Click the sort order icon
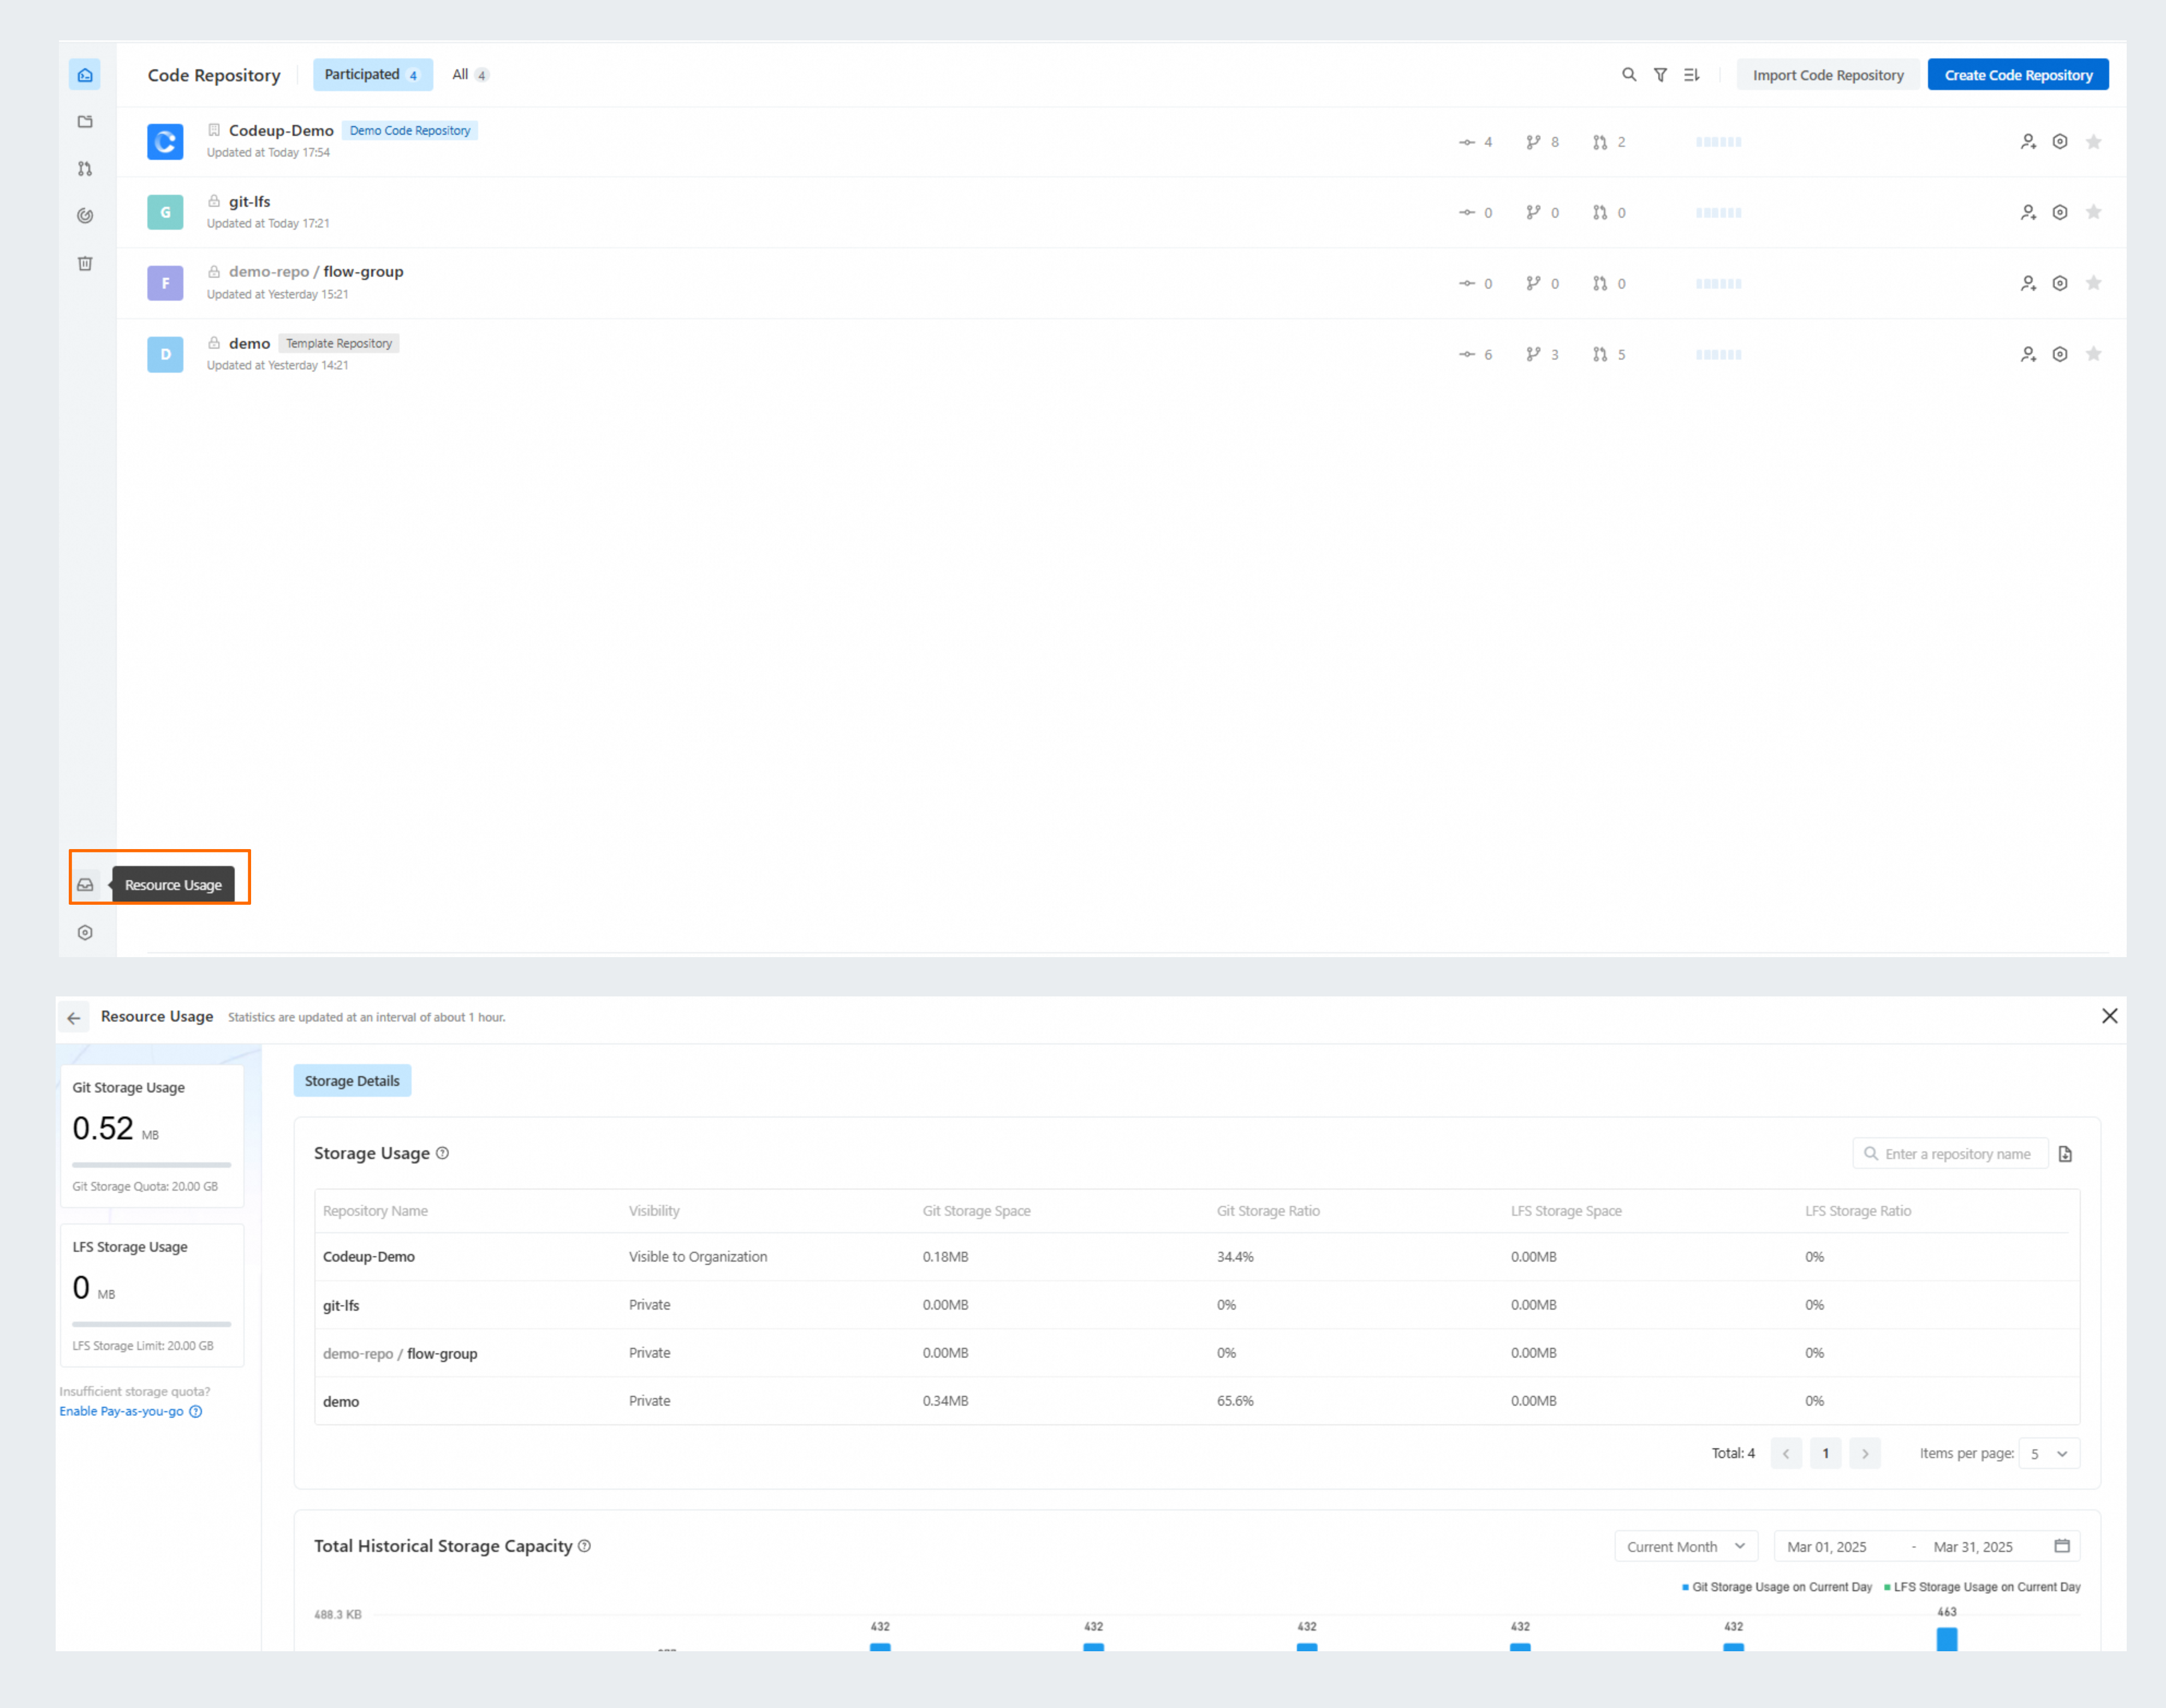Screen dimensions: 2166x1708 (x=1691, y=75)
